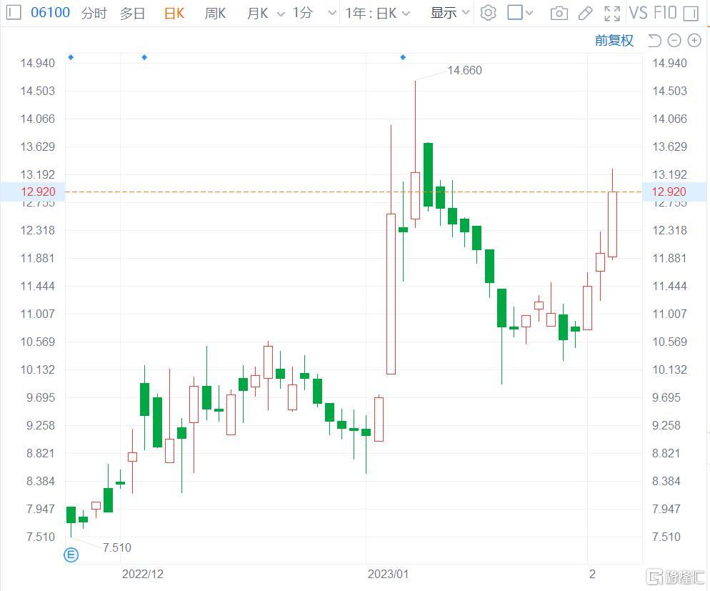Select the candlestick with the 14.660 high wick

pyautogui.click(x=415, y=195)
